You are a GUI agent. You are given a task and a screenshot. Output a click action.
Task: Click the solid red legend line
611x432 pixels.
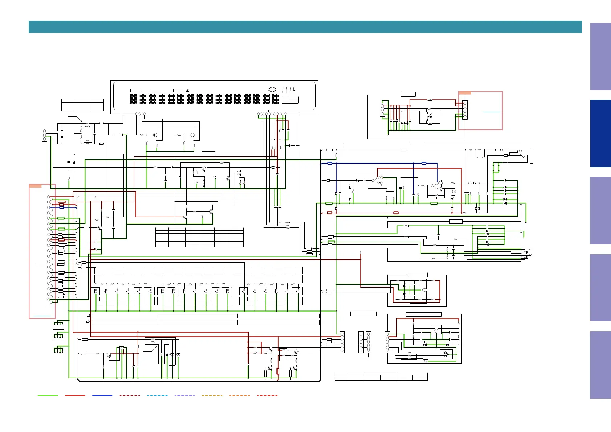75,396
